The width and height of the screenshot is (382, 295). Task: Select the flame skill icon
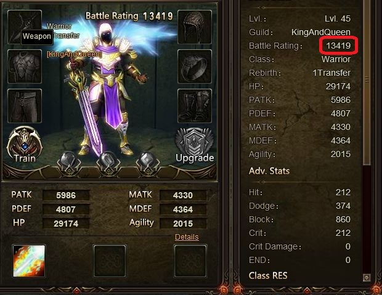pyautogui.click(x=29, y=261)
